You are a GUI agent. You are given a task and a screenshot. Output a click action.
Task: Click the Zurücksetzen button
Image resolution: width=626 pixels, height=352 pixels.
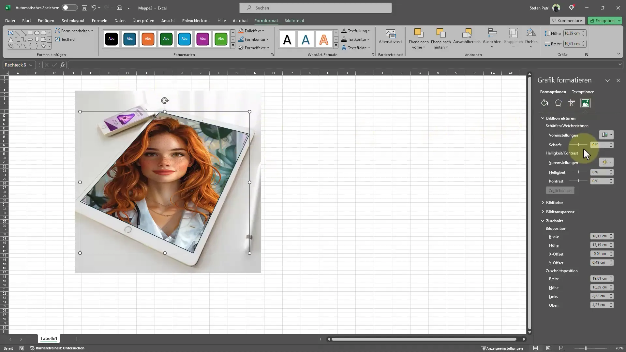560,190
